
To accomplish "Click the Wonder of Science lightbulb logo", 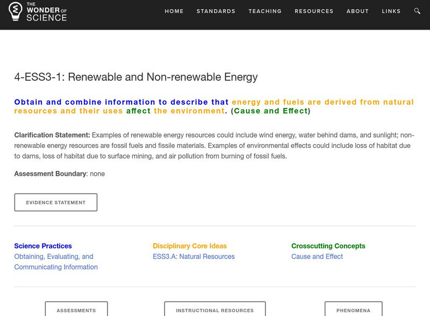I will 15,11.
